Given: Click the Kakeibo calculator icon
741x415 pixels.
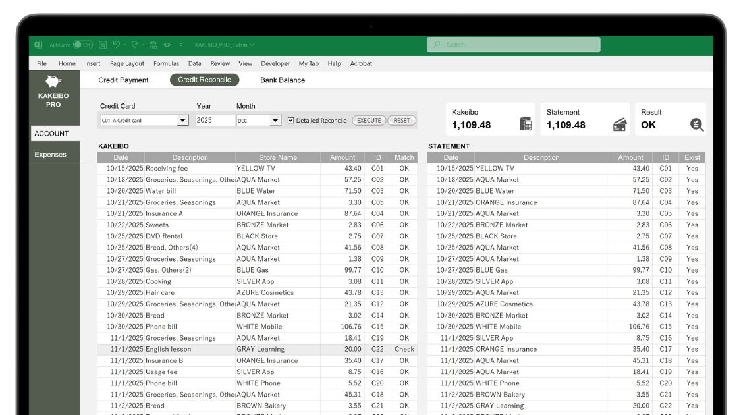Looking at the screenshot, I should pyautogui.click(x=526, y=124).
